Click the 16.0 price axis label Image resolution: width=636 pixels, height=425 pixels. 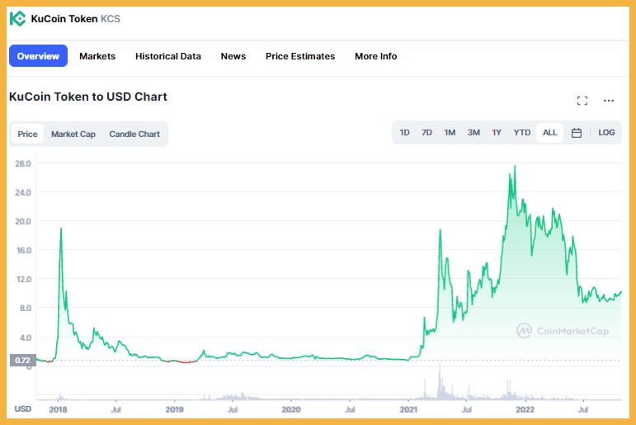(x=24, y=250)
